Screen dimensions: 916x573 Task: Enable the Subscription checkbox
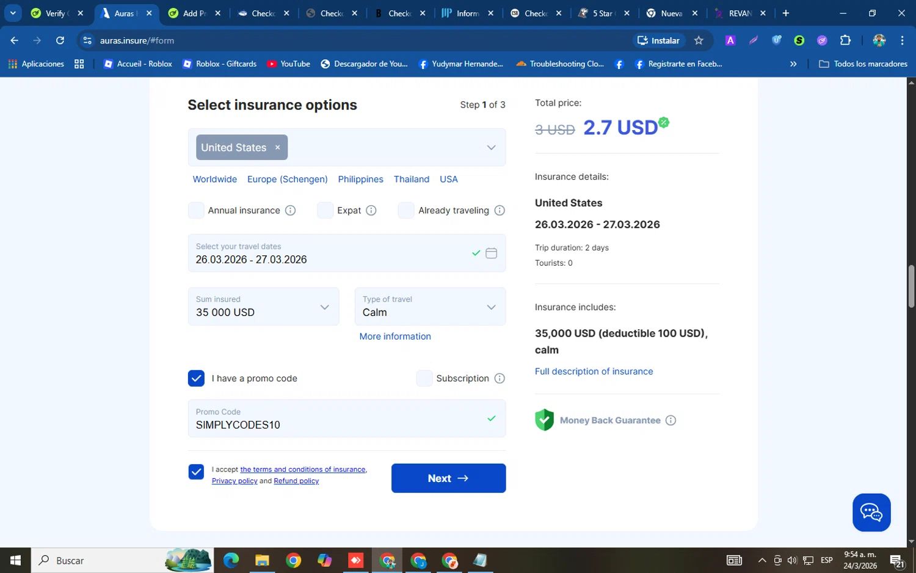(x=424, y=378)
